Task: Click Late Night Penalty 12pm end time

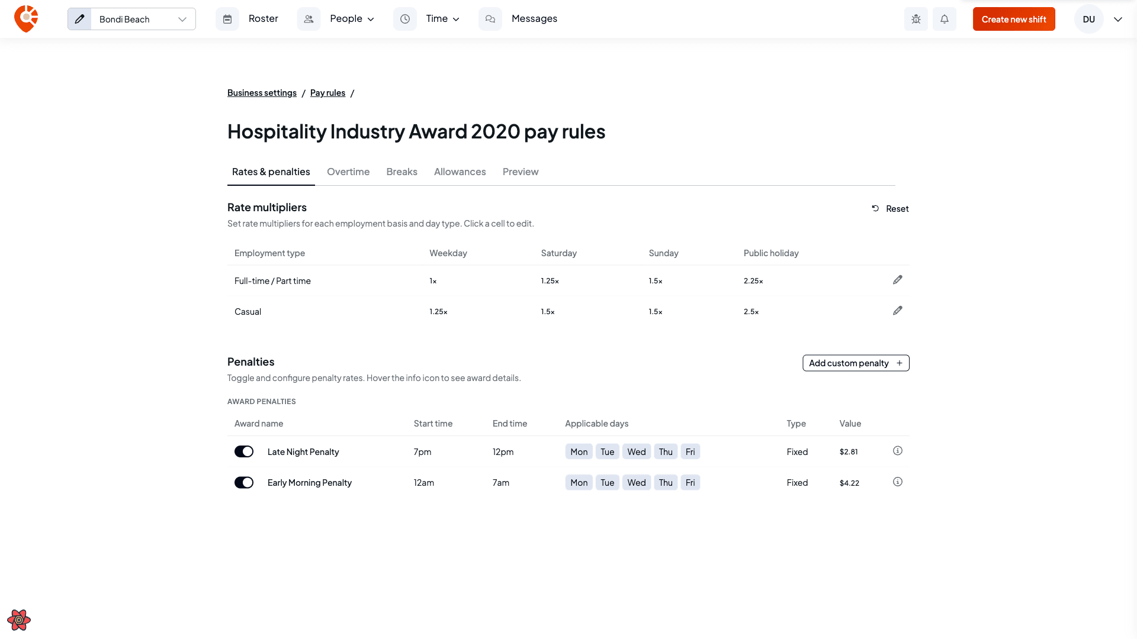Action: coord(503,452)
